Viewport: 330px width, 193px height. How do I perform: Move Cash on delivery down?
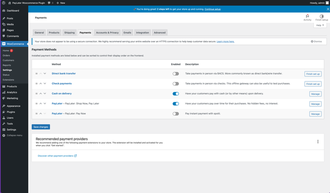point(45,93)
